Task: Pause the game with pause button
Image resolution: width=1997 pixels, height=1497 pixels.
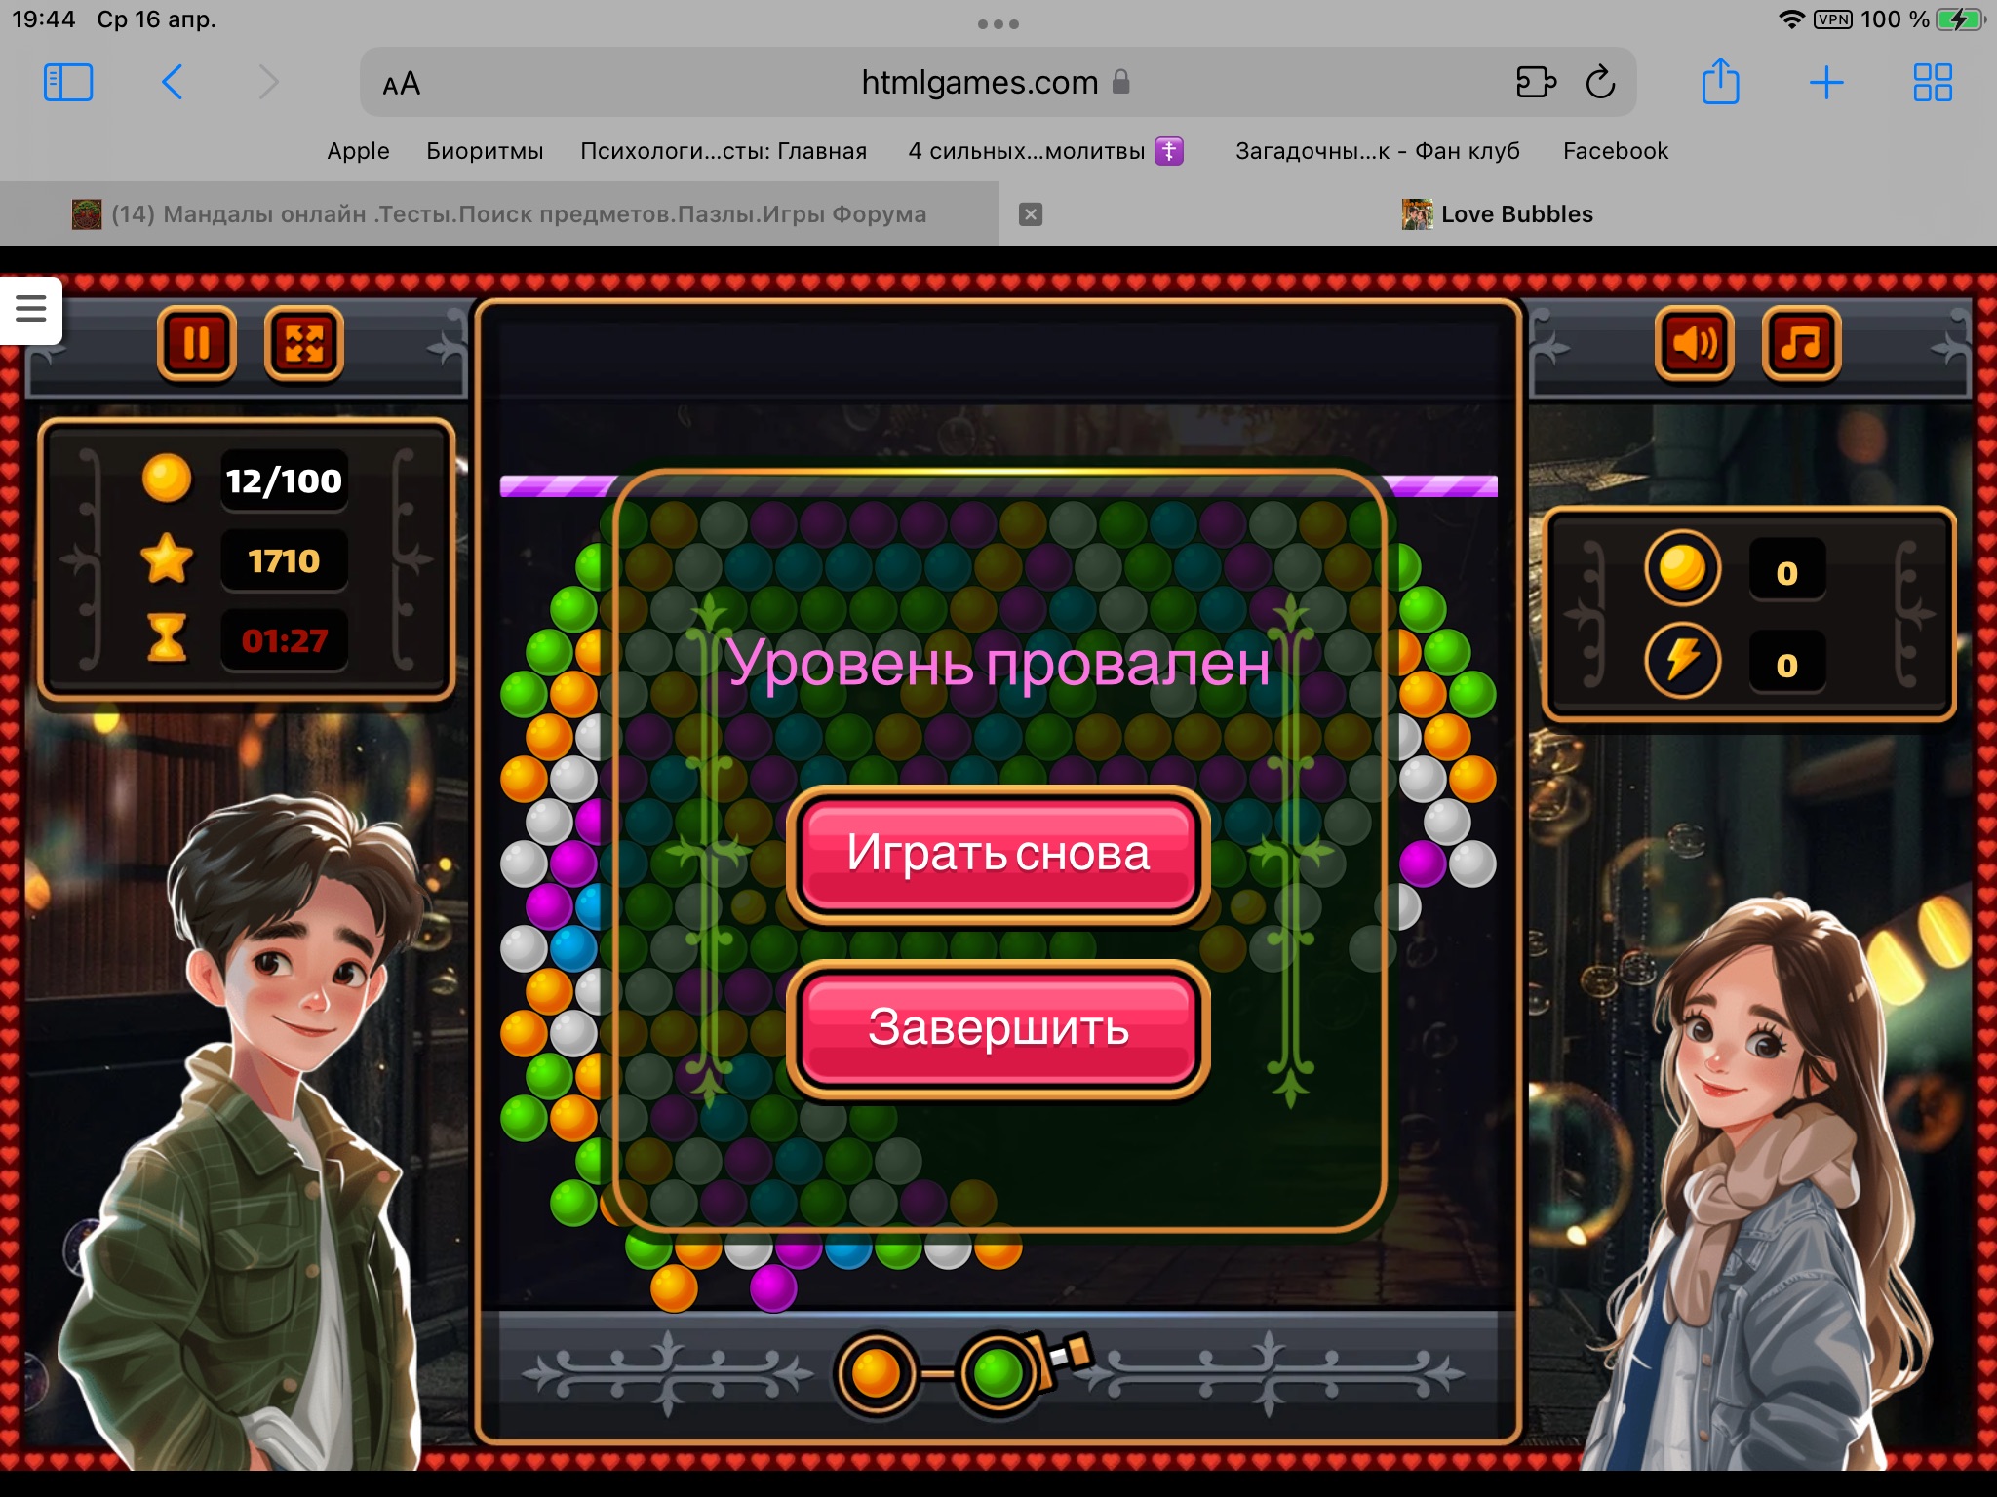Action: tap(196, 343)
